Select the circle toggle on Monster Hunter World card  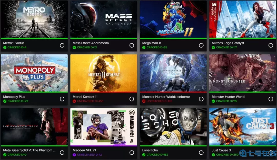tap(271, 99)
